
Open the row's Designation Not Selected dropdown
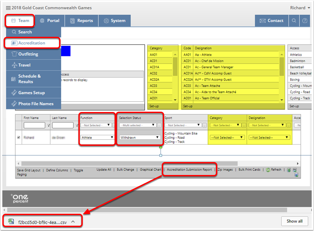[269, 137]
